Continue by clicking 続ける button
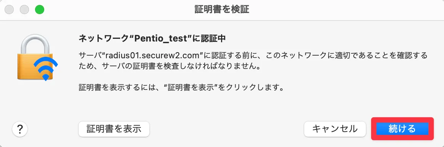The height and width of the screenshot is (147, 444). point(402,129)
